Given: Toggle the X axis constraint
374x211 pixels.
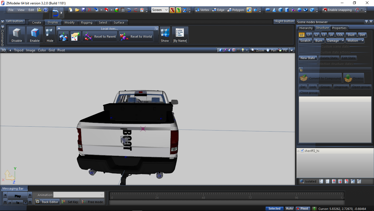Looking at the screenshot, I should tap(172, 10).
